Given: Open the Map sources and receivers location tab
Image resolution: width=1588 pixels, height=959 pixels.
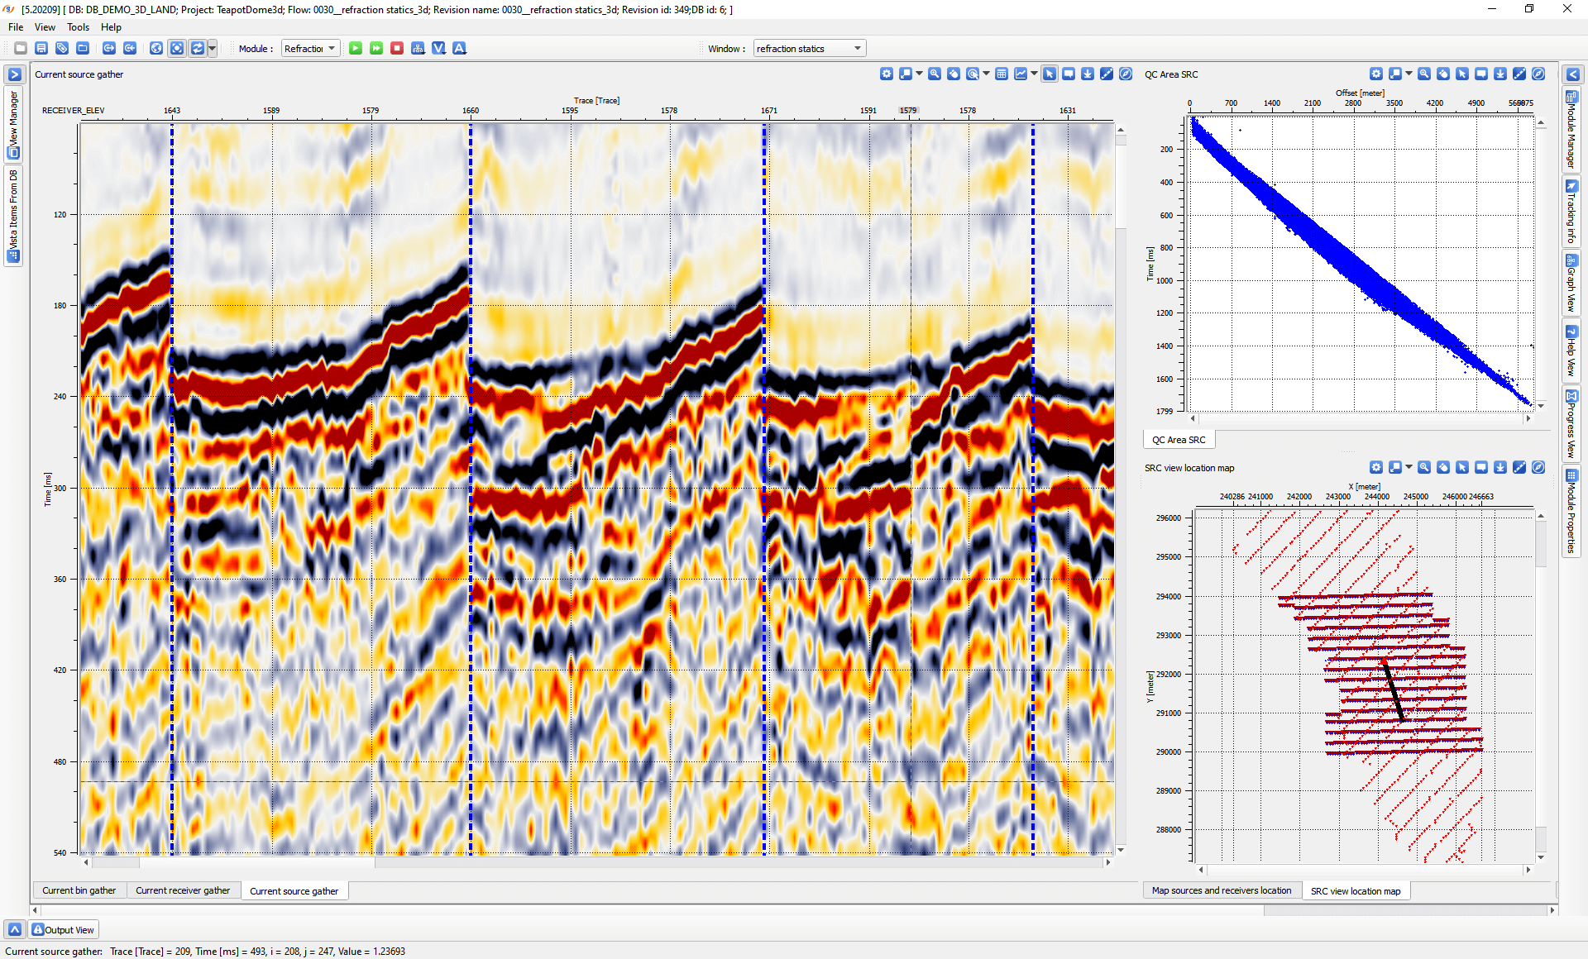Looking at the screenshot, I should [1221, 890].
